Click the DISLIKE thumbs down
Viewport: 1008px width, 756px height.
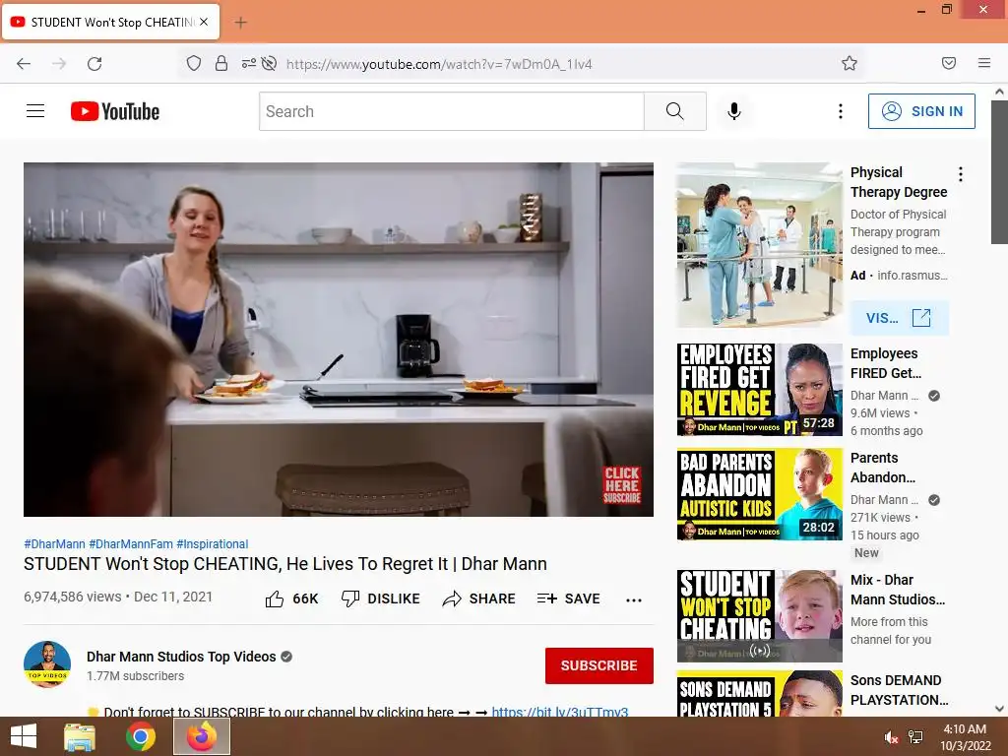[380, 598]
